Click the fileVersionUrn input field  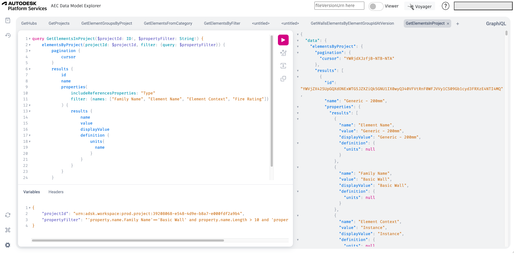point(339,6)
